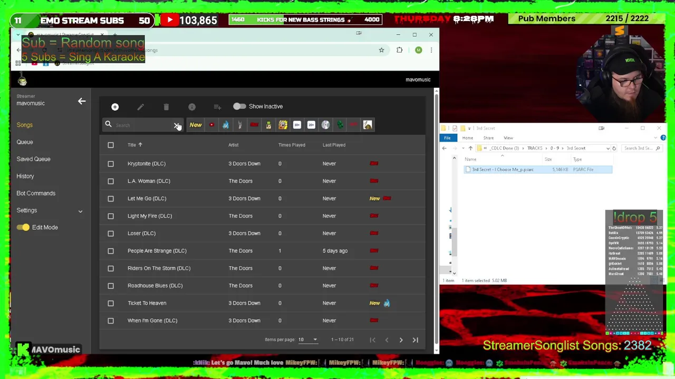Select the red YouTube-style filter tag

(x=211, y=125)
